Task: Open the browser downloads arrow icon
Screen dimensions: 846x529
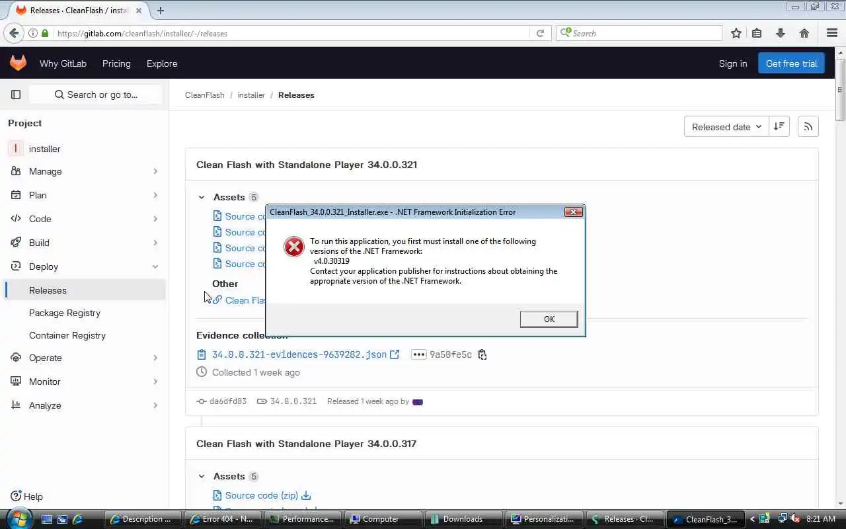Action: (x=780, y=33)
